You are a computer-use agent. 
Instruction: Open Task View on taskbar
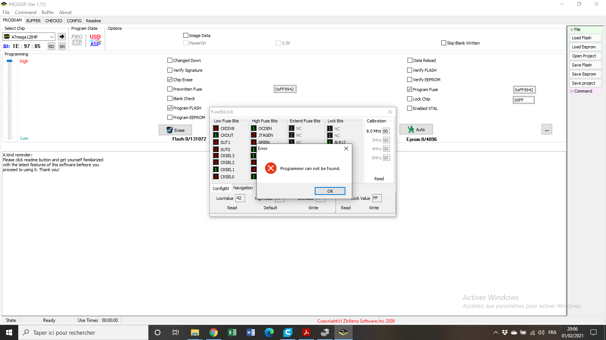coord(176,332)
